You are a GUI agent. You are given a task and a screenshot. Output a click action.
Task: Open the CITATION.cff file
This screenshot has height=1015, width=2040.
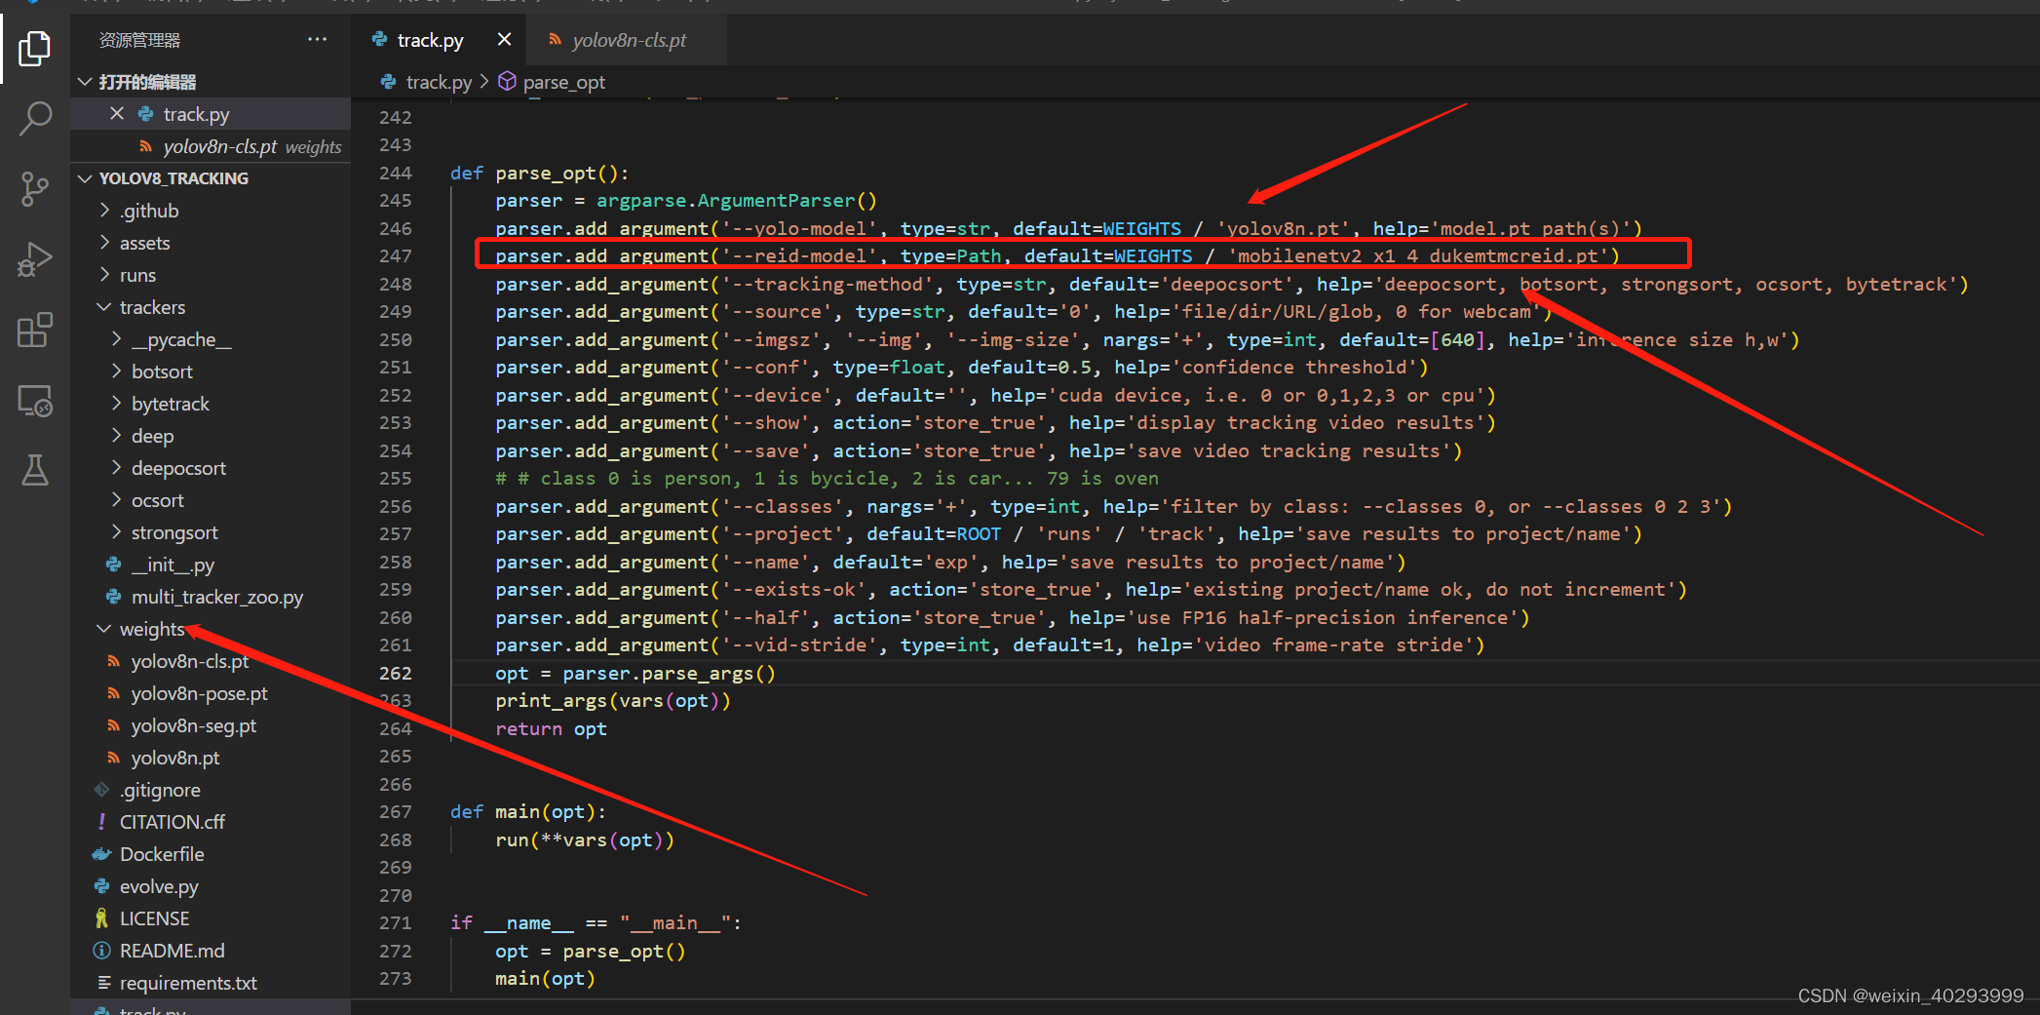click(x=172, y=822)
